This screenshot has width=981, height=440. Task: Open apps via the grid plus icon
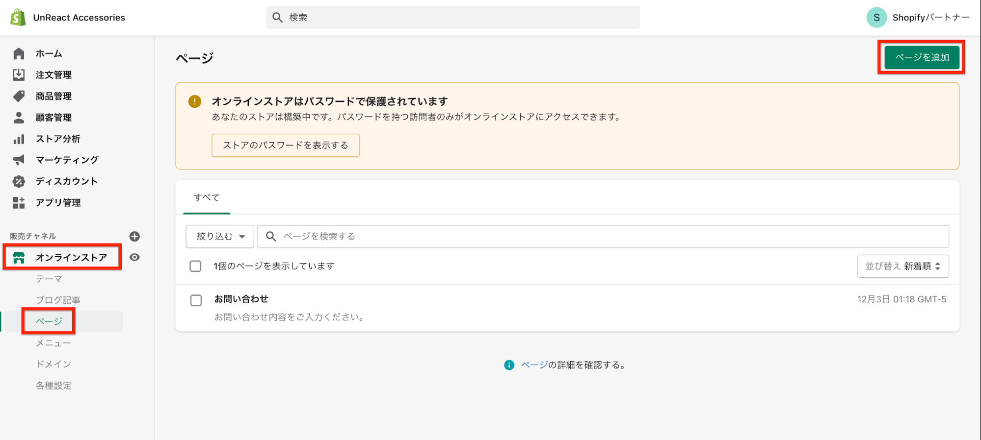click(19, 202)
